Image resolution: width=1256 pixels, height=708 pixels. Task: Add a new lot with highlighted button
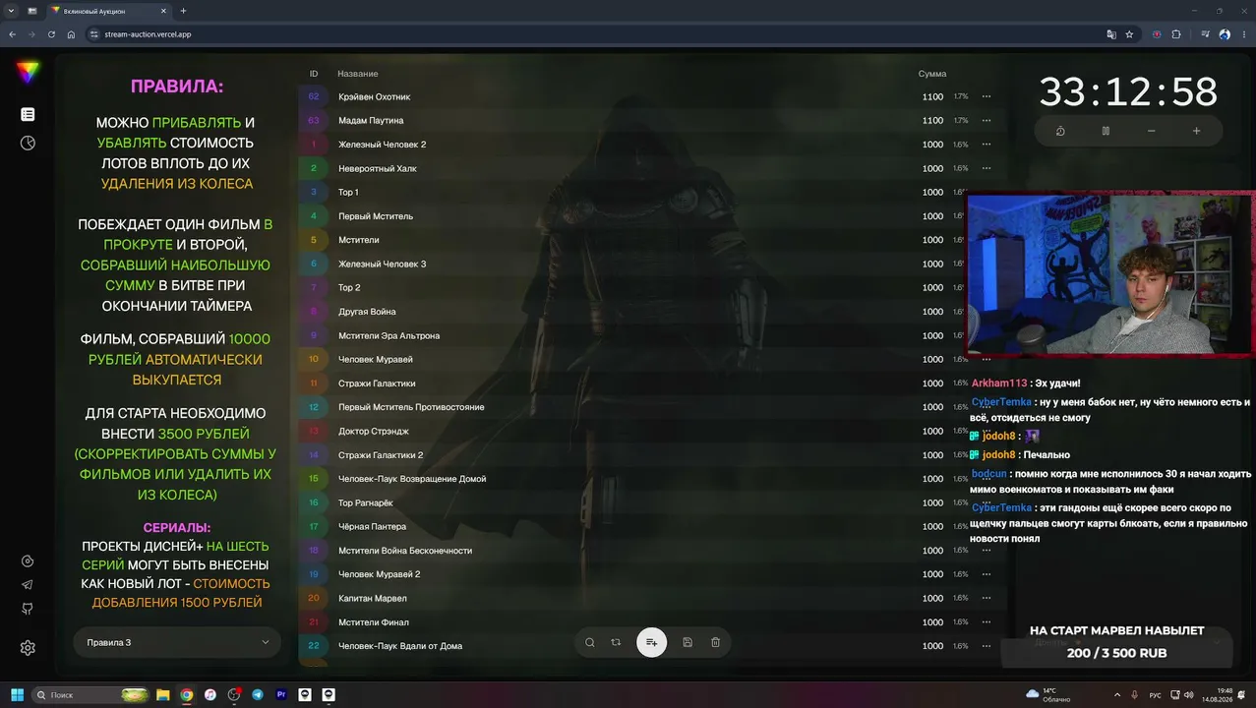(x=651, y=642)
